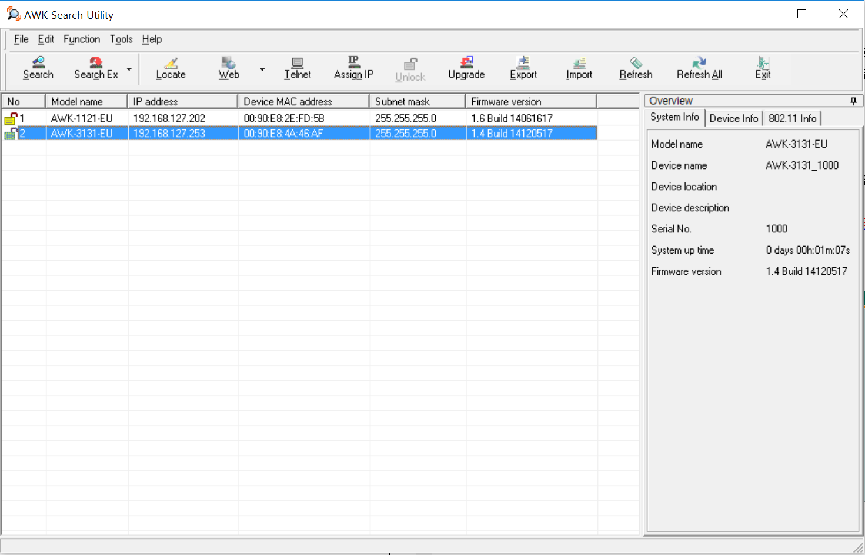Screen dimensions: 865x555
Task: Sort by Device MAC address column header
Action: click(x=304, y=101)
